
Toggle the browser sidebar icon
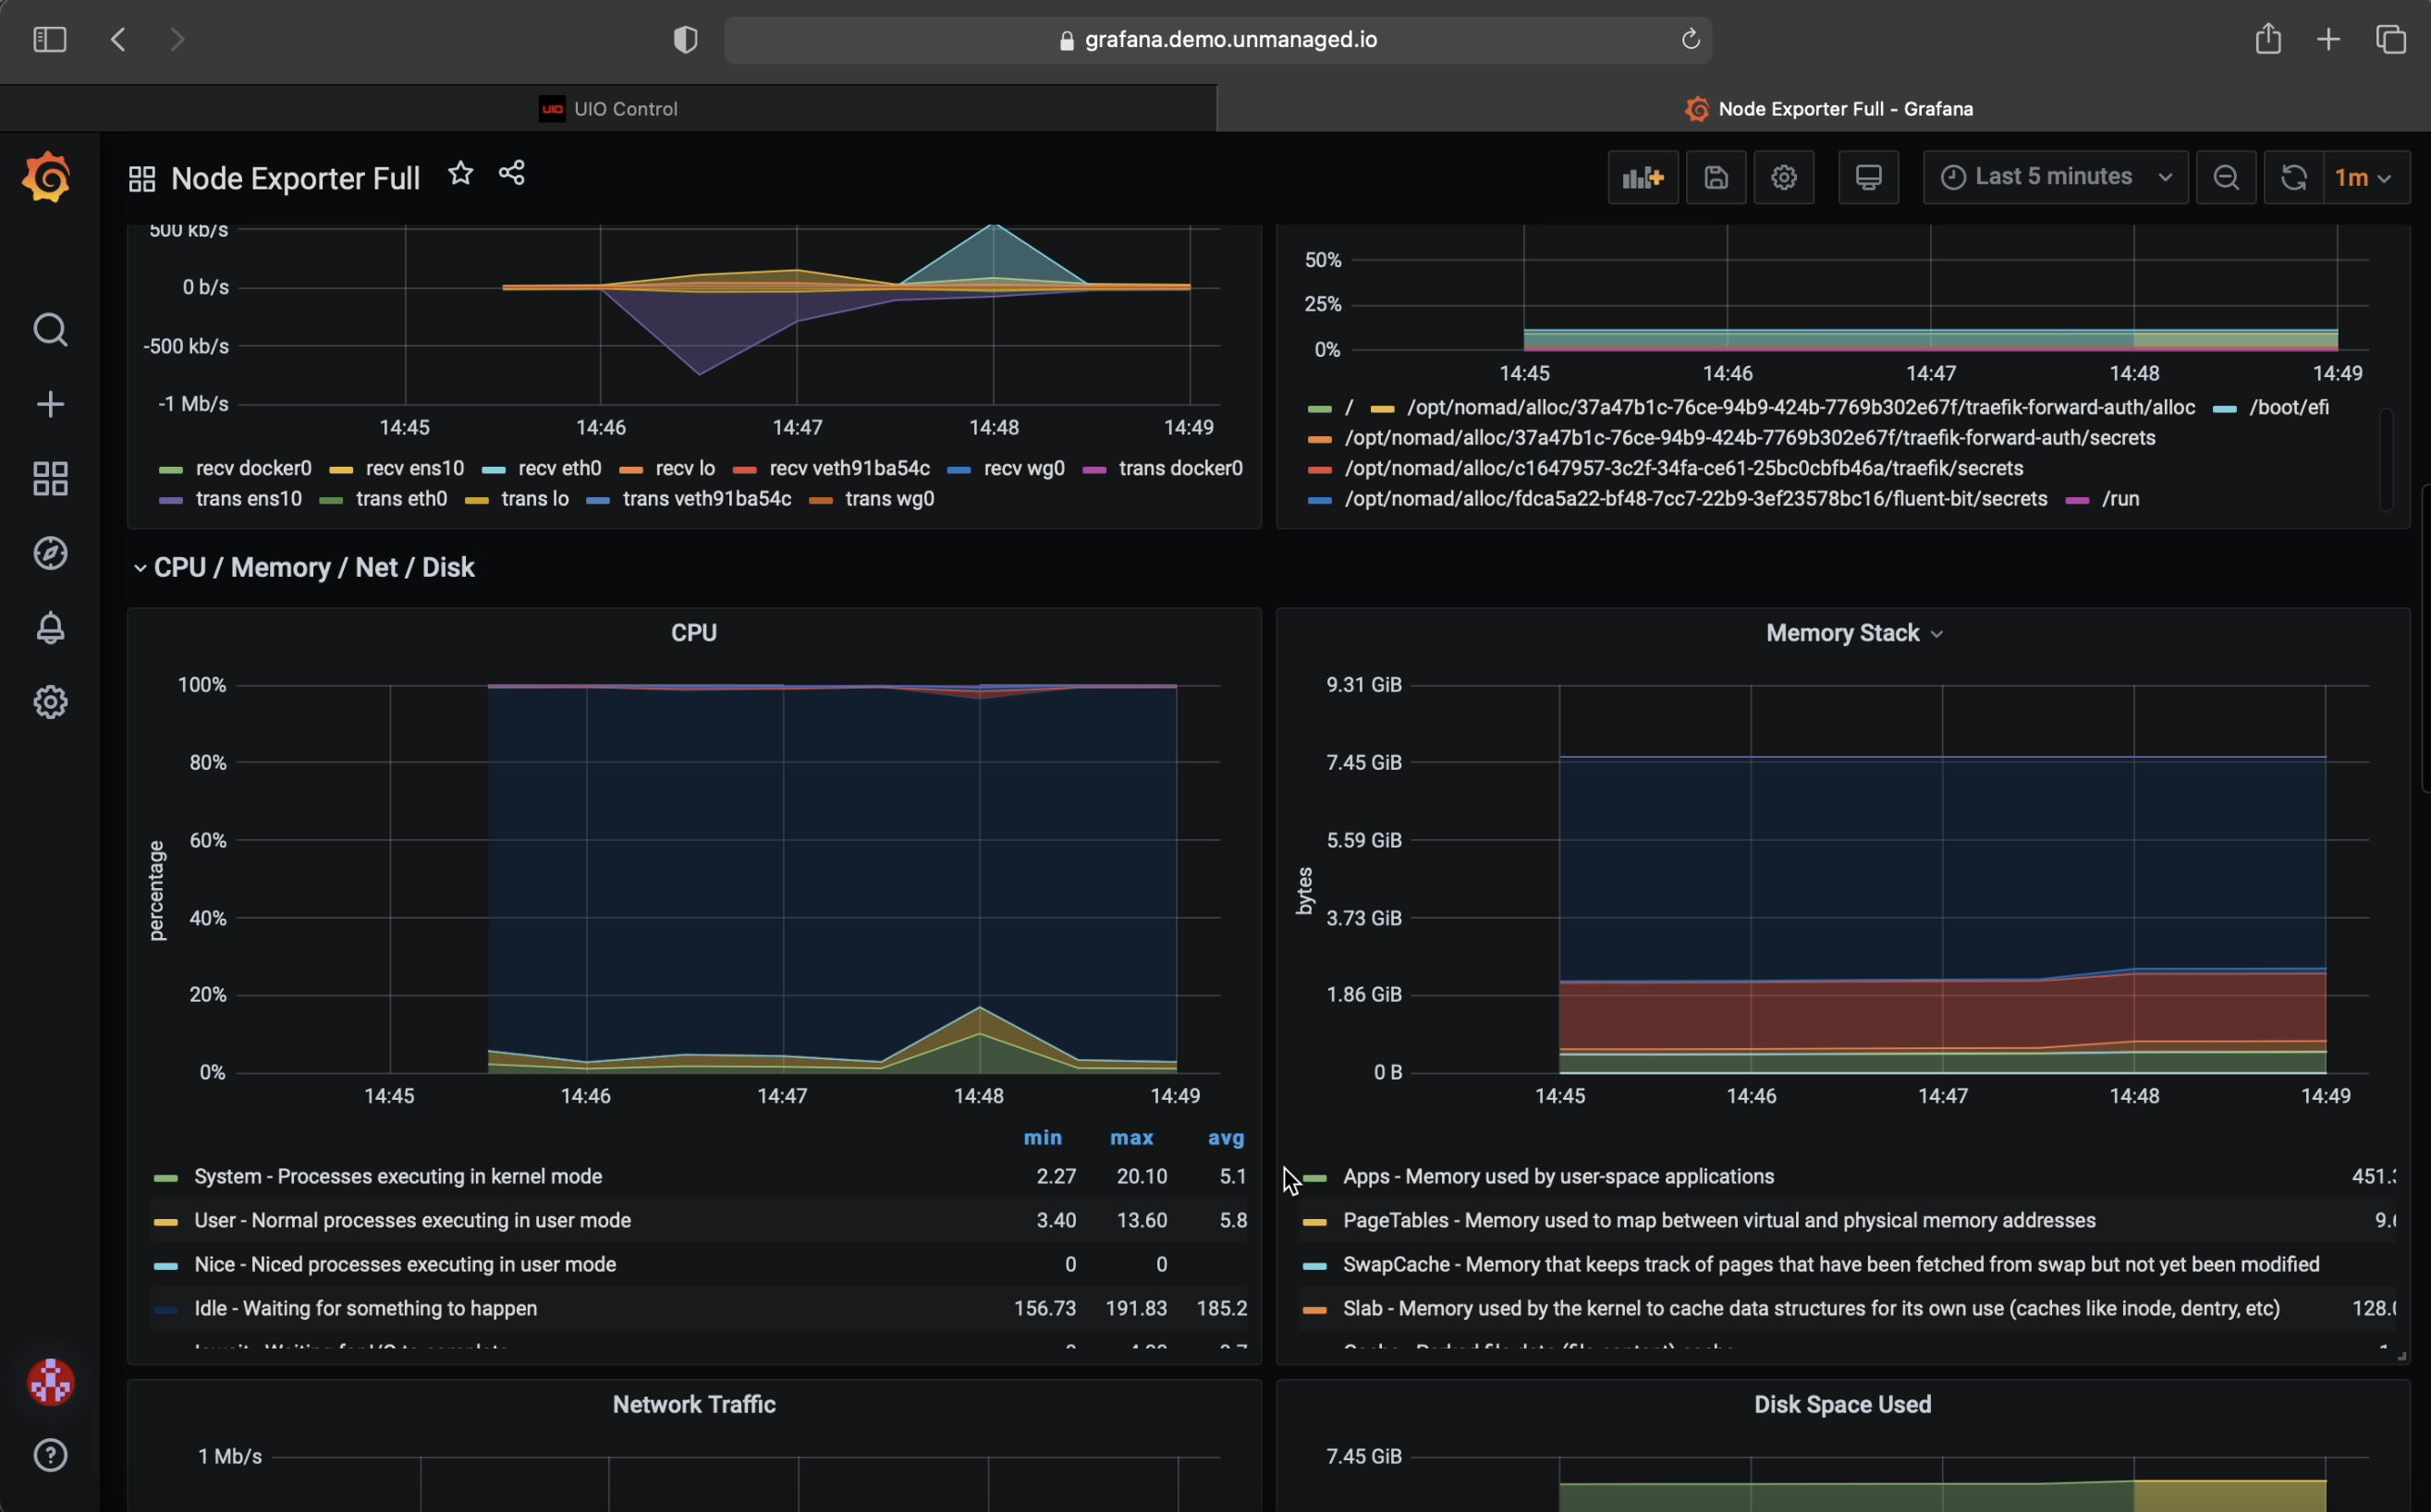(x=49, y=40)
